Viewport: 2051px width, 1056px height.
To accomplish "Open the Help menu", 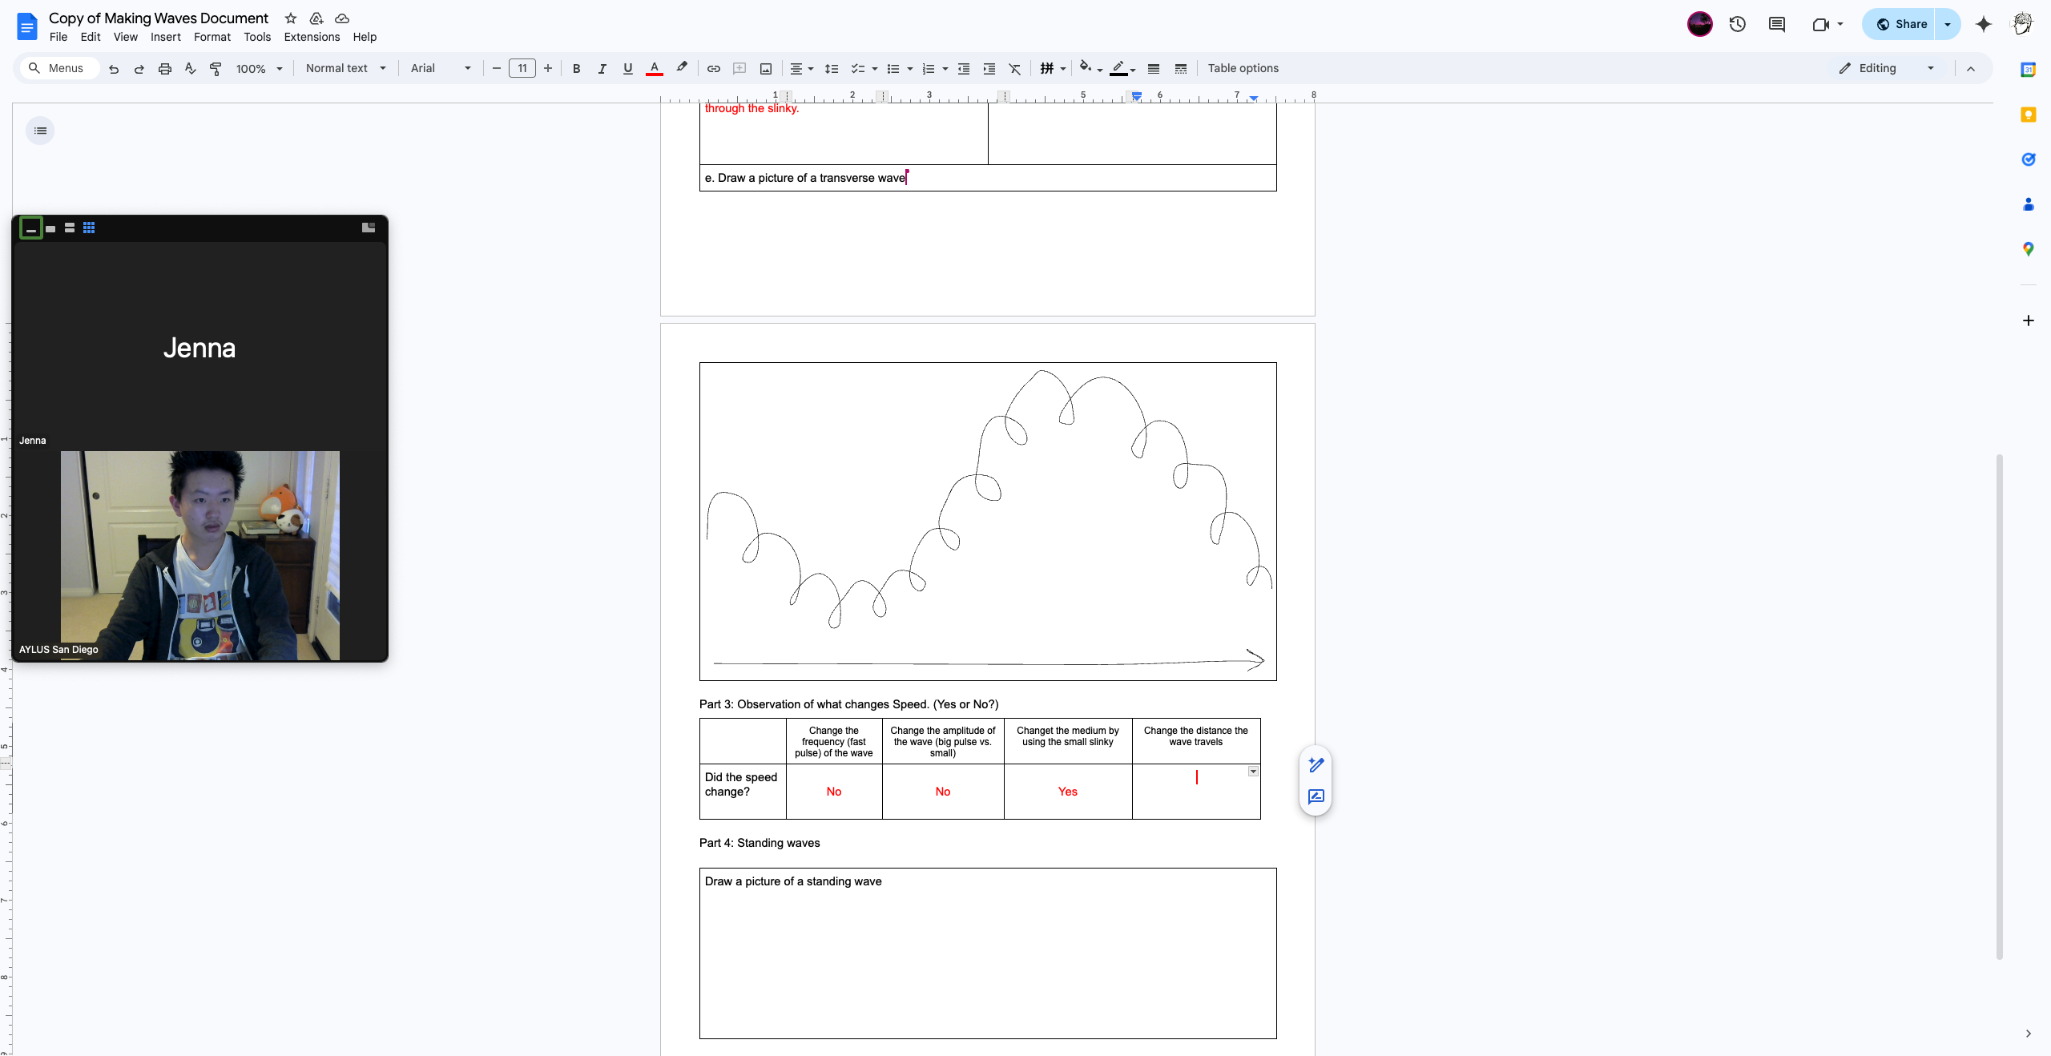I will tap(365, 37).
